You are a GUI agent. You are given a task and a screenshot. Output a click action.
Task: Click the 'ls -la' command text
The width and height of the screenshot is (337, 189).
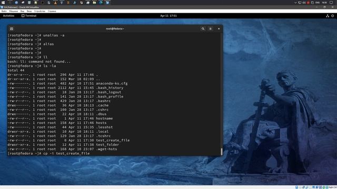click(49, 66)
